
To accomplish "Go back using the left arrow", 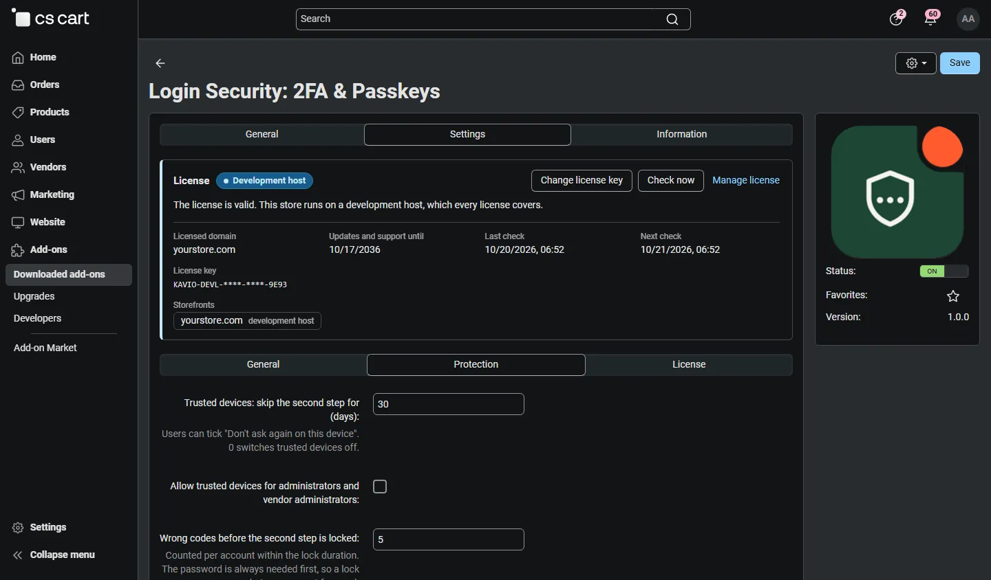I will tap(160, 63).
